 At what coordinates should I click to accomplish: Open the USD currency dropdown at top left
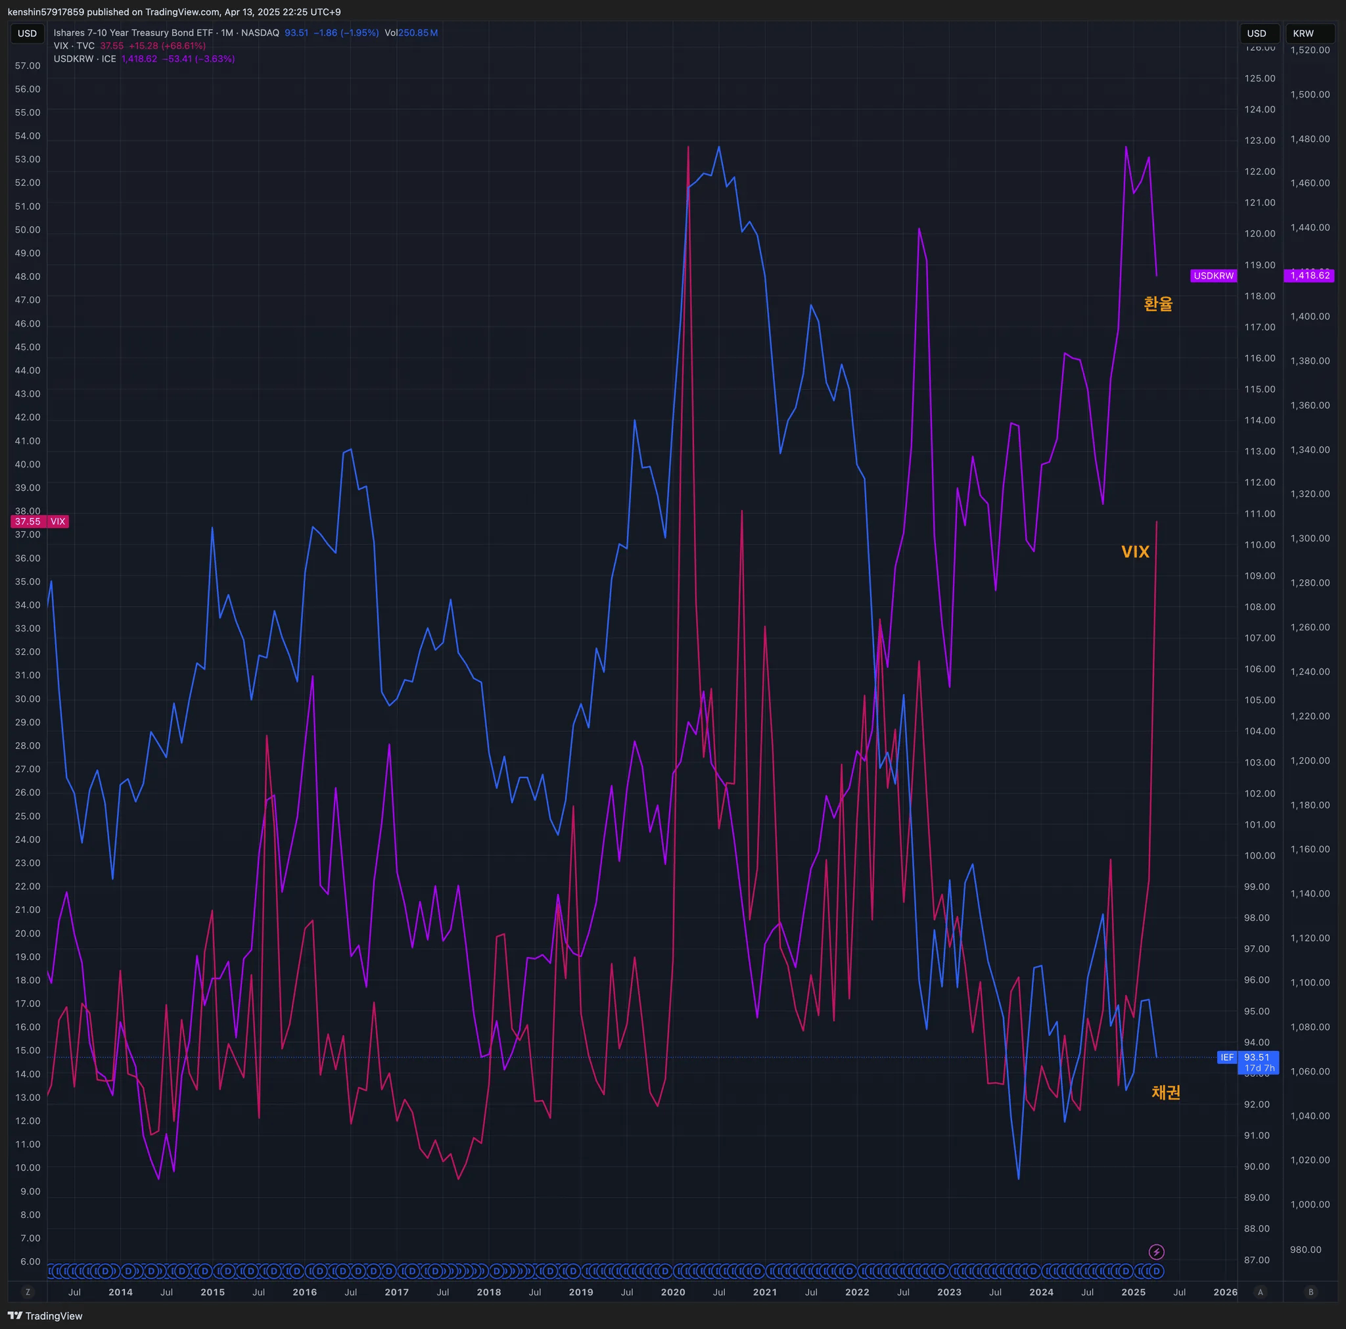(x=27, y=34)
